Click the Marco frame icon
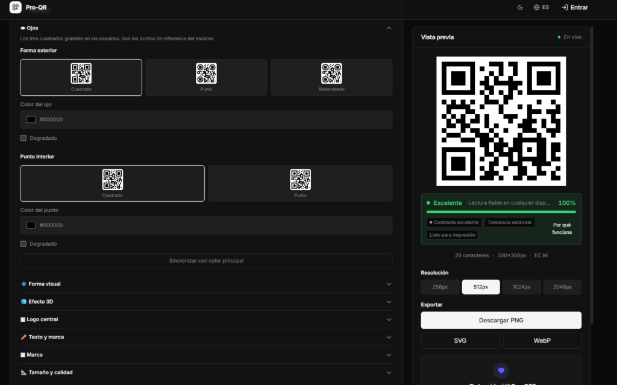This screenshot has height=385, width=617. coord(23,355)
